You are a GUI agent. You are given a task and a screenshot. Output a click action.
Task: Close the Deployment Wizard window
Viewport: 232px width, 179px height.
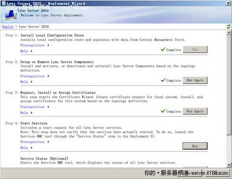click(228, 3)
